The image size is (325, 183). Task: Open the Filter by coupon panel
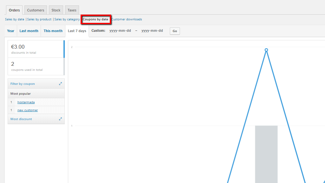(x=23, y=84)
